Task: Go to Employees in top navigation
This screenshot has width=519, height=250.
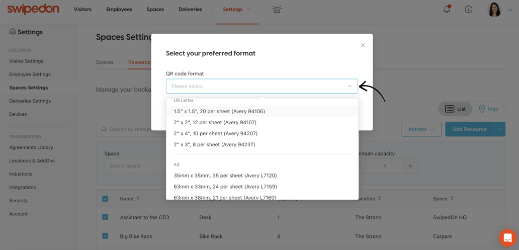Action: tap(119, 10)
